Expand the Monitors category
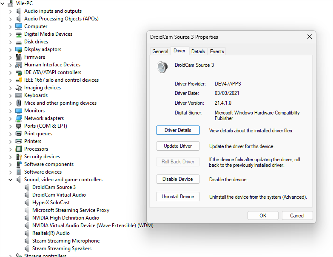Image resolution: width=333 pixels, height=257 pixels. (10, 111)
